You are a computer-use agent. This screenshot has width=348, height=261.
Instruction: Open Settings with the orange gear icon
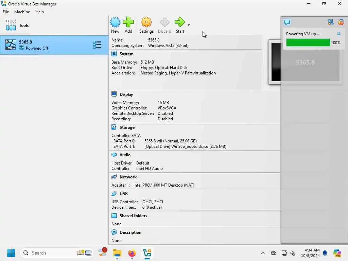[146, 22]
